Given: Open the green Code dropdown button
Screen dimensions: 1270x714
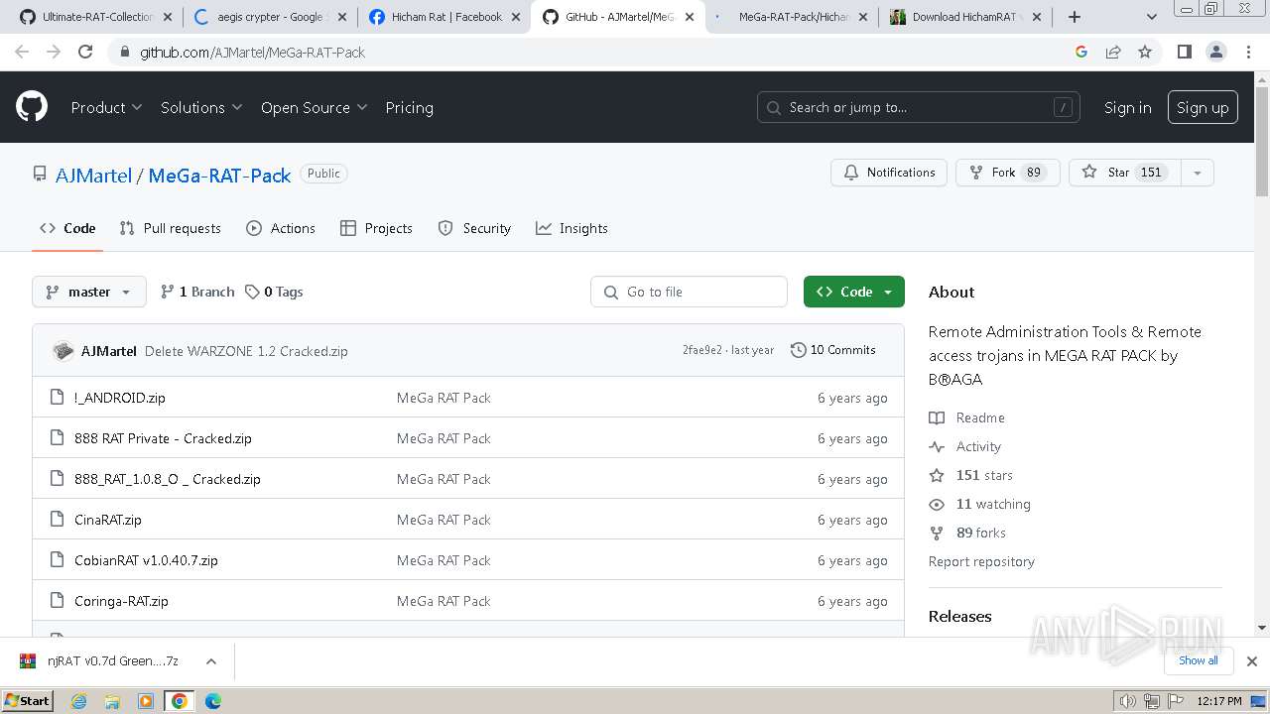Looking at the screenshot, I should tap(854, 292).
